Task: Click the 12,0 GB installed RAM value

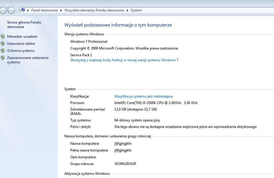Action: (x=136, y=109)
